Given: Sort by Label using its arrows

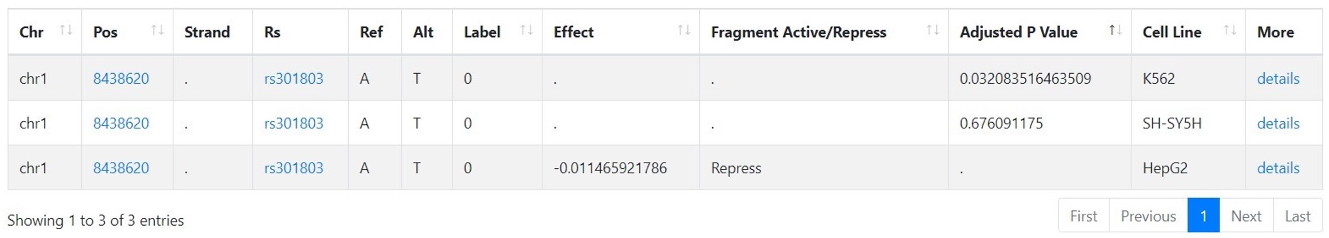Looking at the screenshot, I should pyautogui.click(x=527, y=30).
